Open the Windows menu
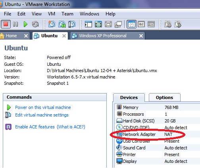Image resolution: width=200 pixels, height=168 pixels. click(89, 14)
